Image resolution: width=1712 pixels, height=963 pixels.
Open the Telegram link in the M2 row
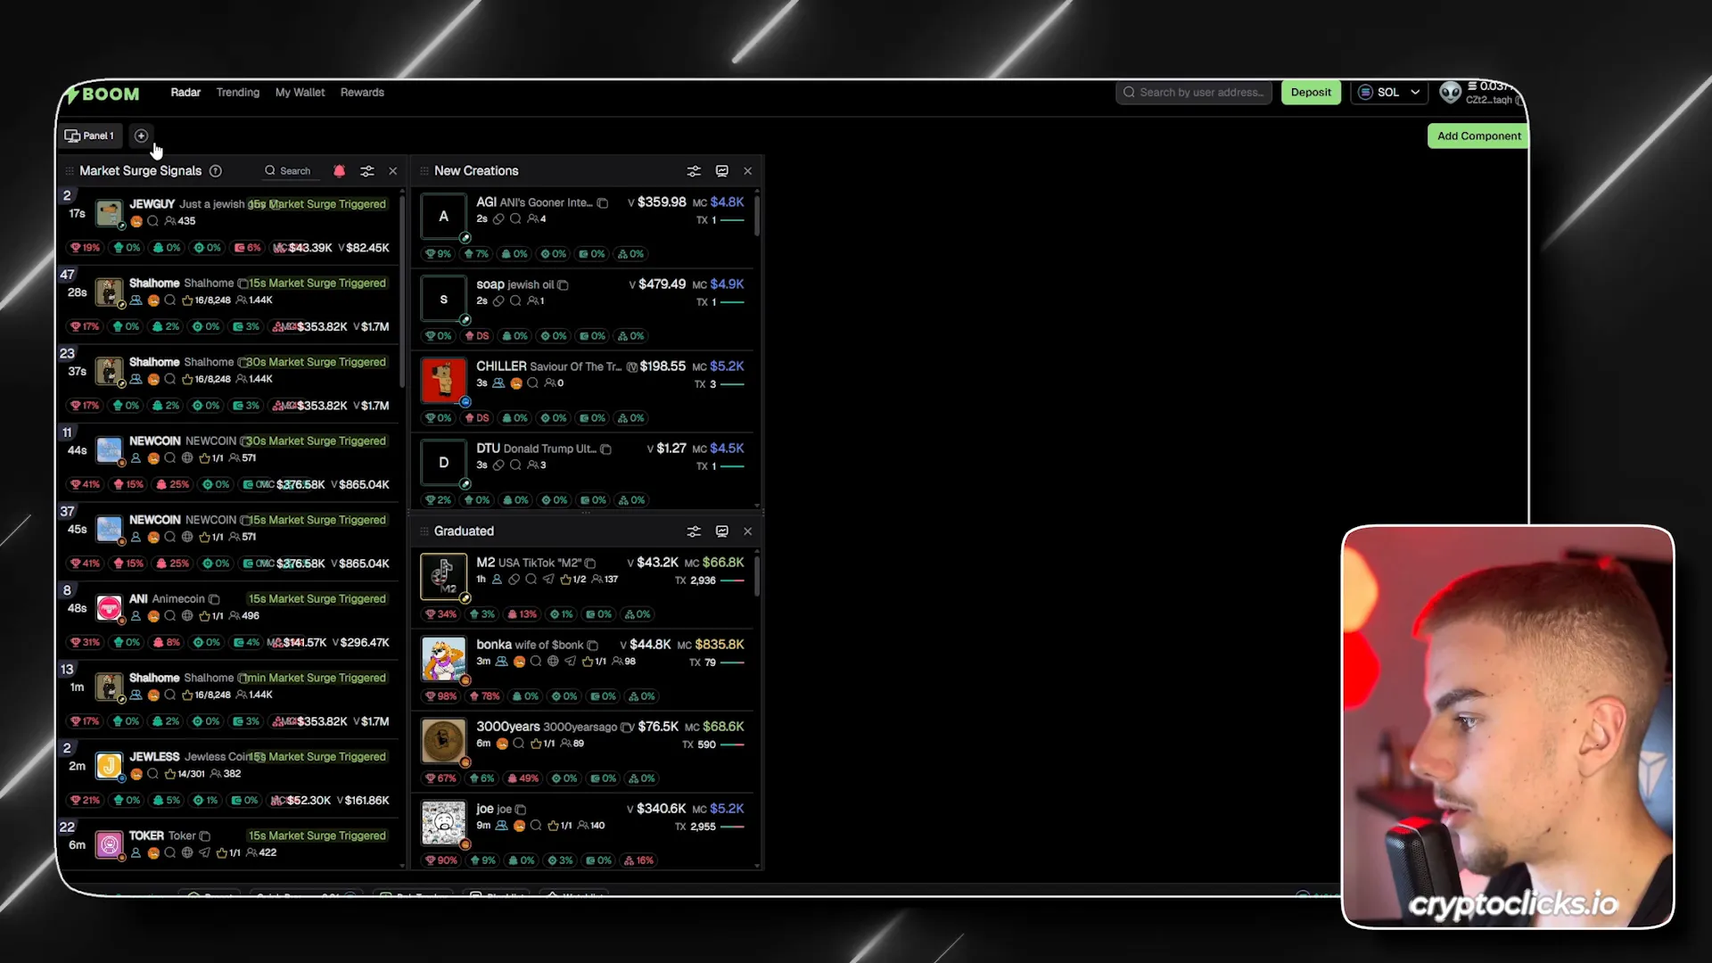click(548, 580)
